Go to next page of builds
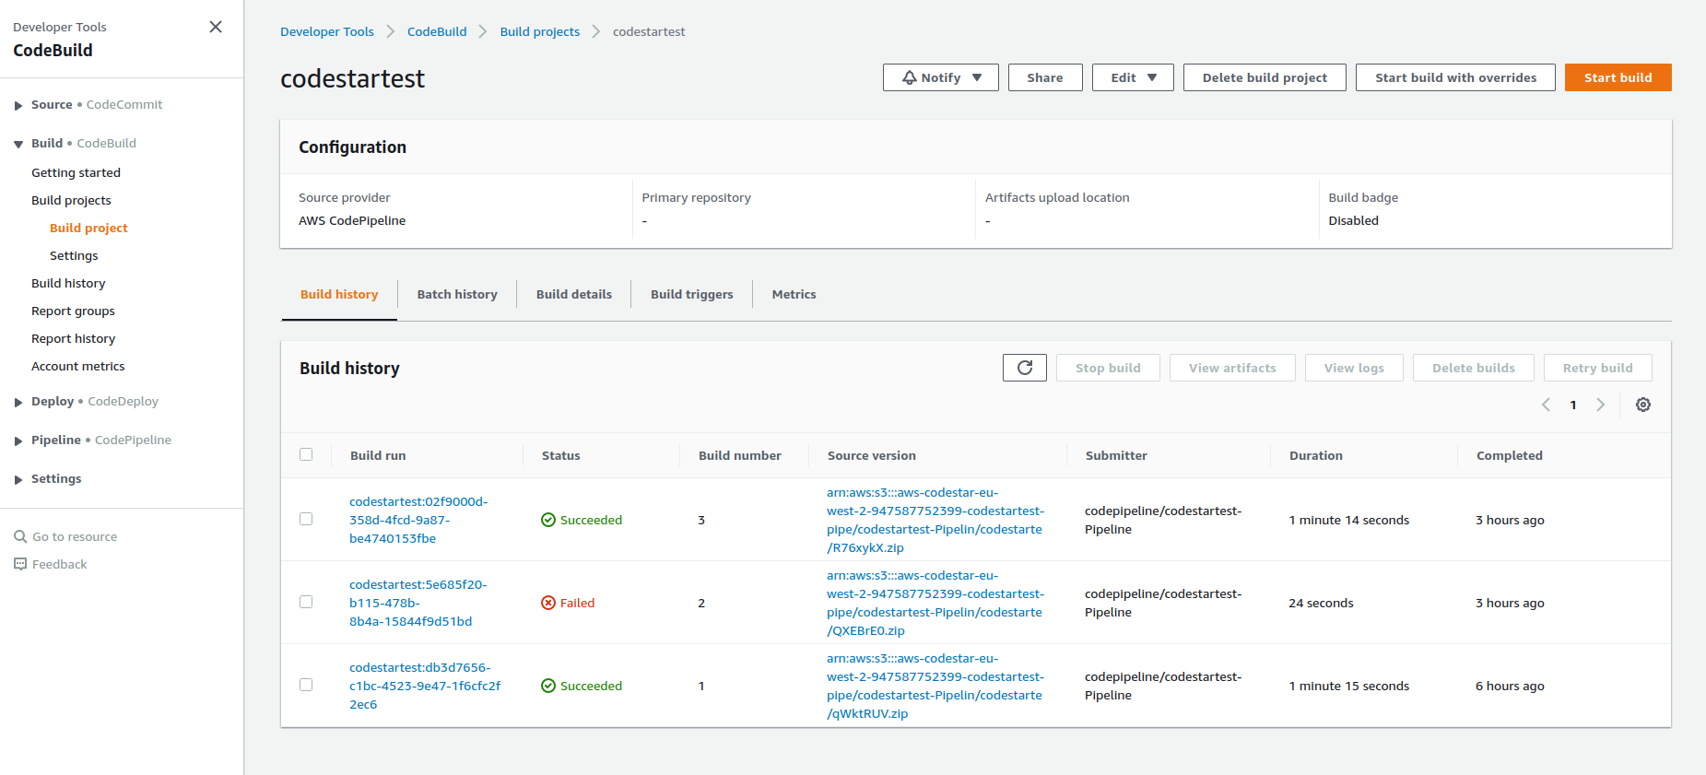Image resolution: width=1706 pixels, height=775 pixels. pyautogui.click(x=1601, y=405)
